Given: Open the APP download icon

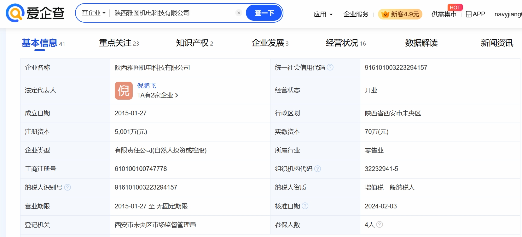Looking at the screenshot, I should (469, 14).
